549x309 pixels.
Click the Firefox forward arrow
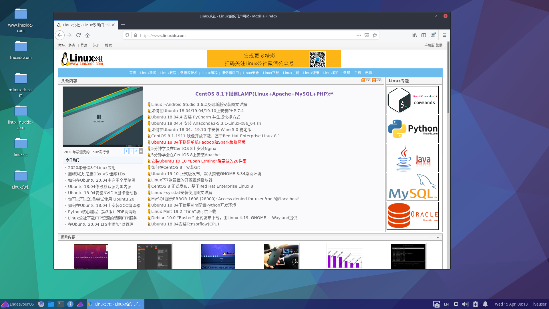click(69, 35)
